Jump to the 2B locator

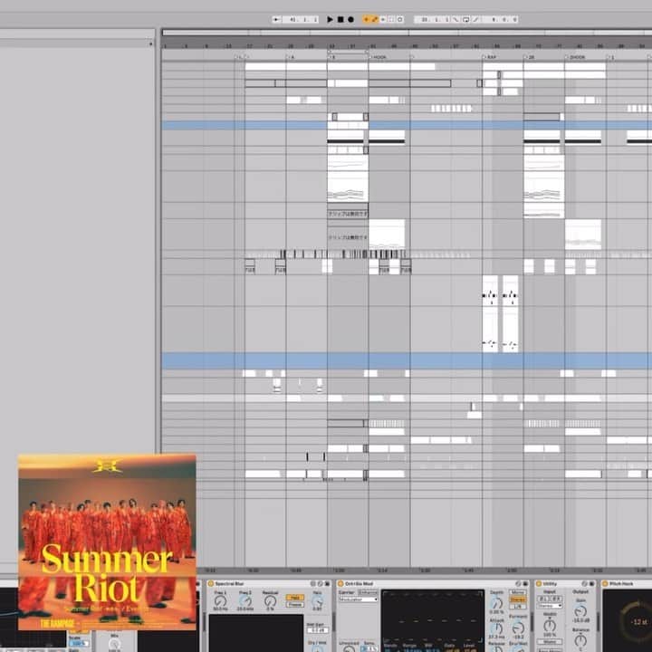click(530, 57)
